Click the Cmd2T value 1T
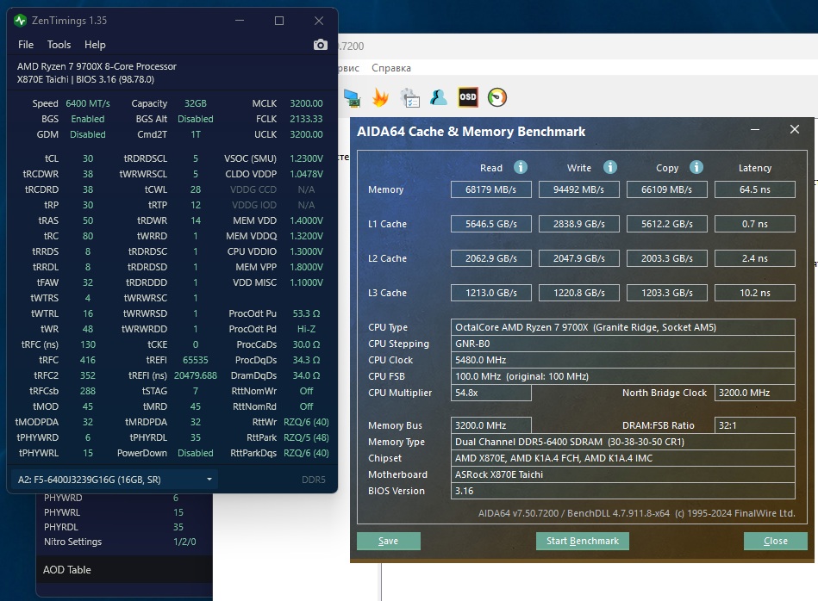The height and width of the screenshot is (601, 818). (196, 134)
